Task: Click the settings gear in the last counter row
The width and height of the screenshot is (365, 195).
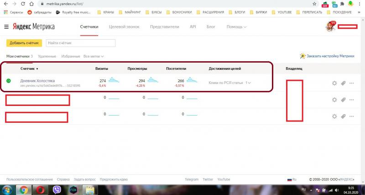Action: pos(334,116)
